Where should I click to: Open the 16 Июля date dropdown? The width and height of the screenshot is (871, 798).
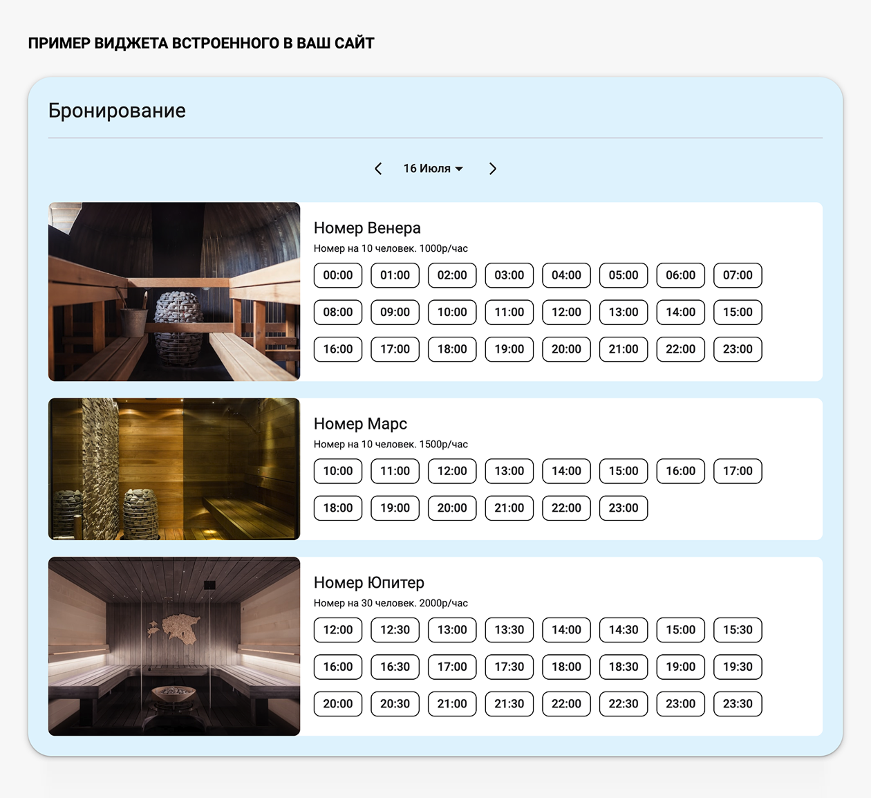pyautogui.click(x=433, y=169)
